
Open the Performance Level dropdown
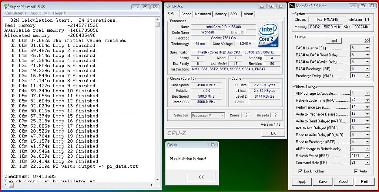pos(368,107)
